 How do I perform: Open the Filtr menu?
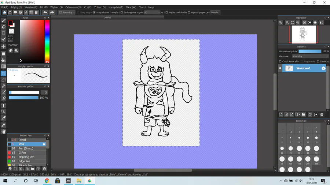point(44,7)
